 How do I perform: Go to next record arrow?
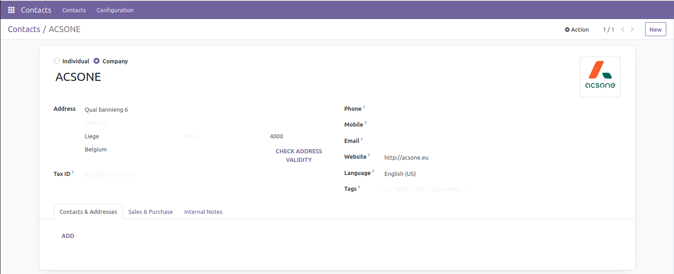(632, 29)
